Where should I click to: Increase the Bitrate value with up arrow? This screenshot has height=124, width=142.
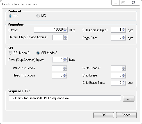(65, 29)
